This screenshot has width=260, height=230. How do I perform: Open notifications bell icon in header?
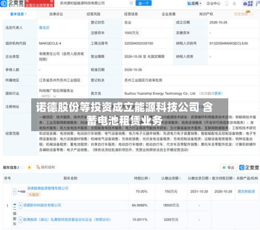pos(234,4)
